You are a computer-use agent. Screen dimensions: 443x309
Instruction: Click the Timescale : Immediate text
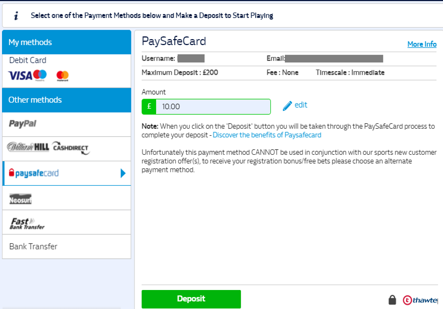(x=350, y=73)
